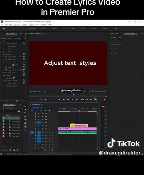Viewport: 144px width, 175px height.
Task: Open the Browse tab in Essential Graphics
Action: coord(113,38)
